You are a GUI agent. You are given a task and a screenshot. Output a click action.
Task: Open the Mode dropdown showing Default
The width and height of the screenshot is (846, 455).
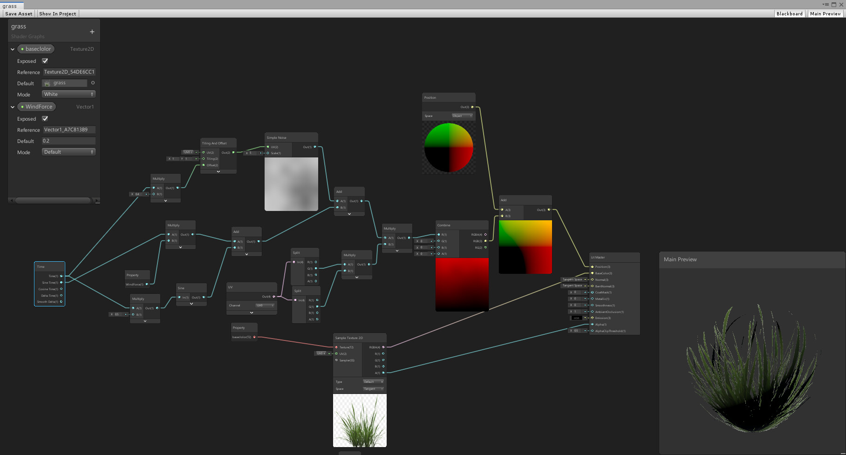coord(68,152)
